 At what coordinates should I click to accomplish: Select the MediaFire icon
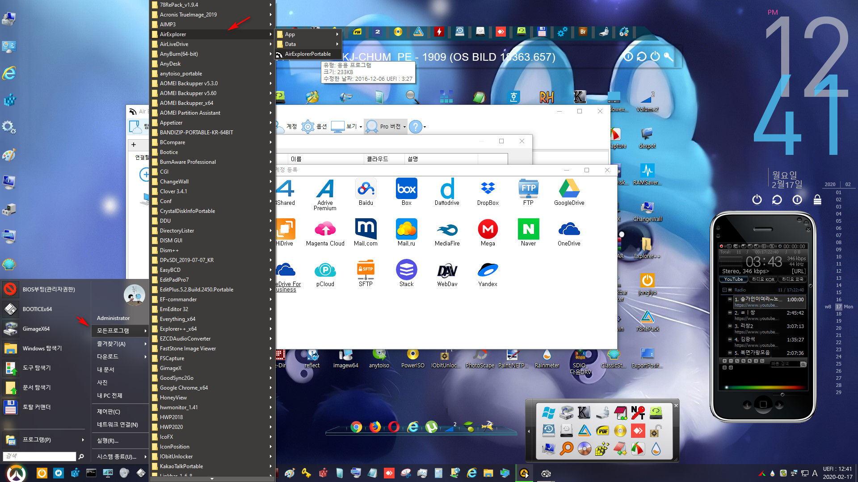click(447, 233)
